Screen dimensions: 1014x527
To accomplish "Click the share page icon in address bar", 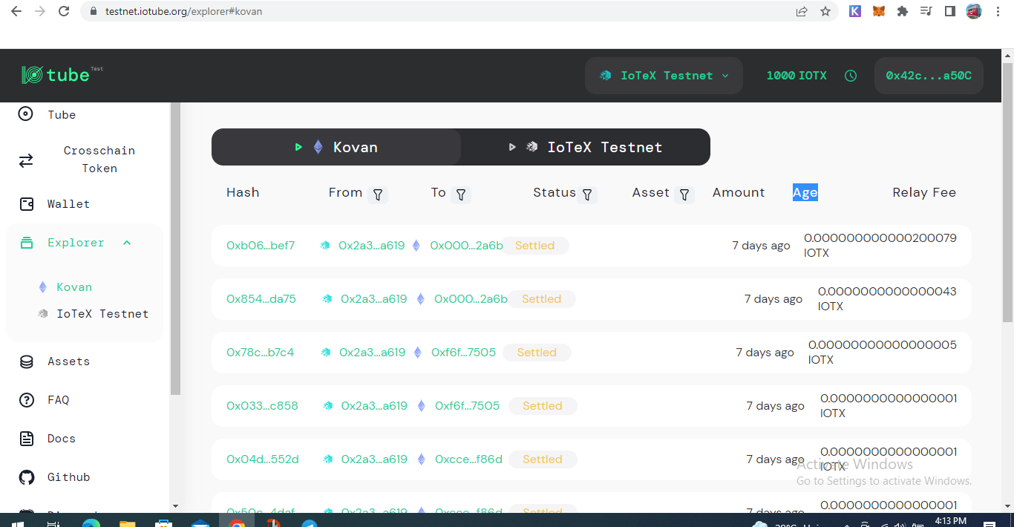I will pos(802,11).
